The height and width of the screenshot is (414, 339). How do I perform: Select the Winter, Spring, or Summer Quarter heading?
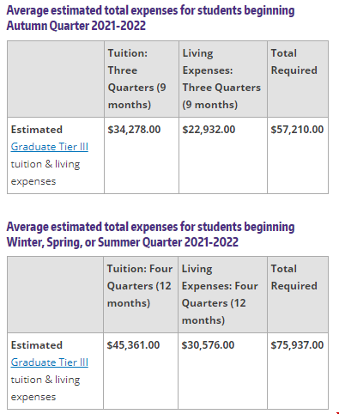tap(150, 234)
